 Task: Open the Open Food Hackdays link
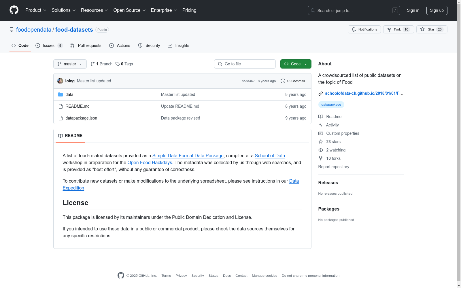pyautogui.click(x=150, y=162)
